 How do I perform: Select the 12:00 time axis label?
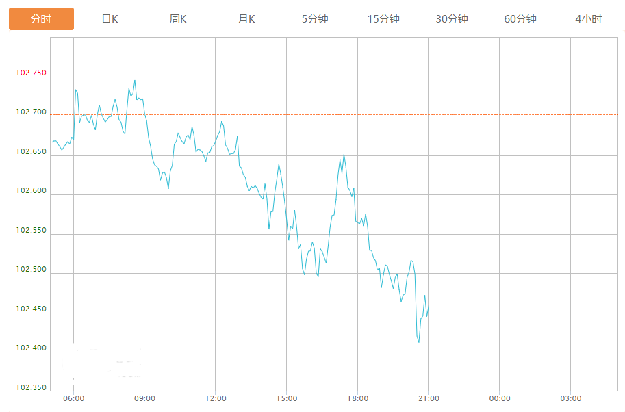click(216, 398)
